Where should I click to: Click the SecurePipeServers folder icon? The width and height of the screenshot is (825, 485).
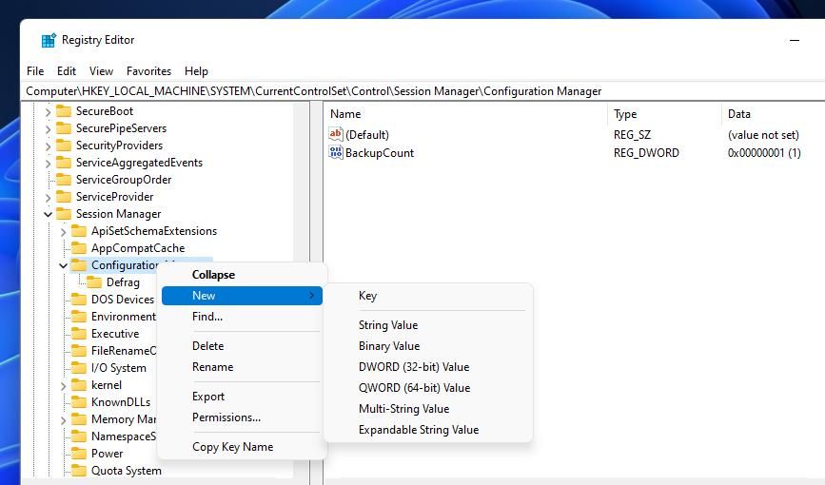tap(64, 128)
